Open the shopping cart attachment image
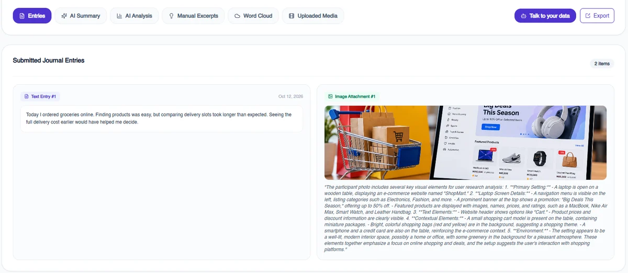The width and height of the screenshot is (628, 273). coord(465,143)
